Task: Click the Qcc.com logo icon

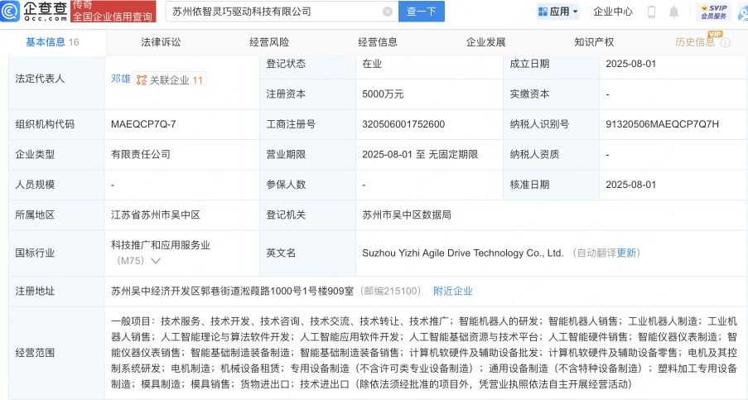Action: click(x=10, y=11)
